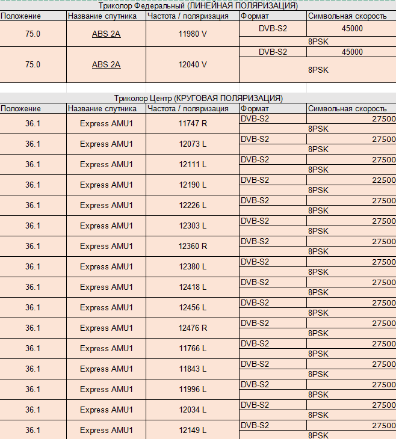396x439 pixels.
Task: Click symbol rate 45000 in 11980 V row
Action: 351,28
